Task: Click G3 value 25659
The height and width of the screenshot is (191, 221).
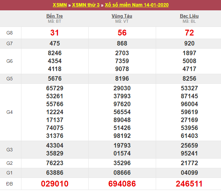Action: 189,145
